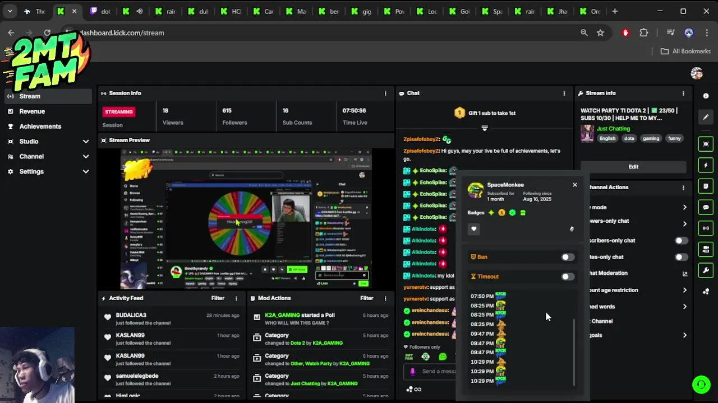Open browser tab search dropdown
718x403 pixels.
(x=10, y=11)
